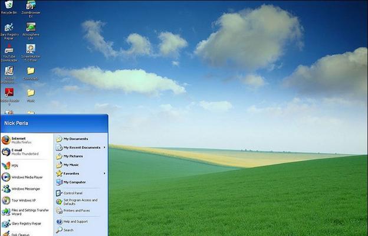Viewport: 368px width, 236px height.
Task: Select the Glary Registry Repair desktop shortcut
Action: 9,31
